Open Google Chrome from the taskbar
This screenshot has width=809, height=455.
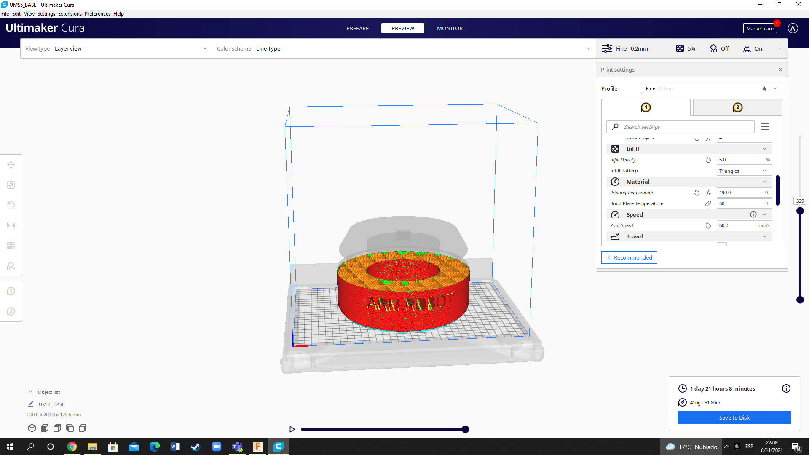pos(72,447)
